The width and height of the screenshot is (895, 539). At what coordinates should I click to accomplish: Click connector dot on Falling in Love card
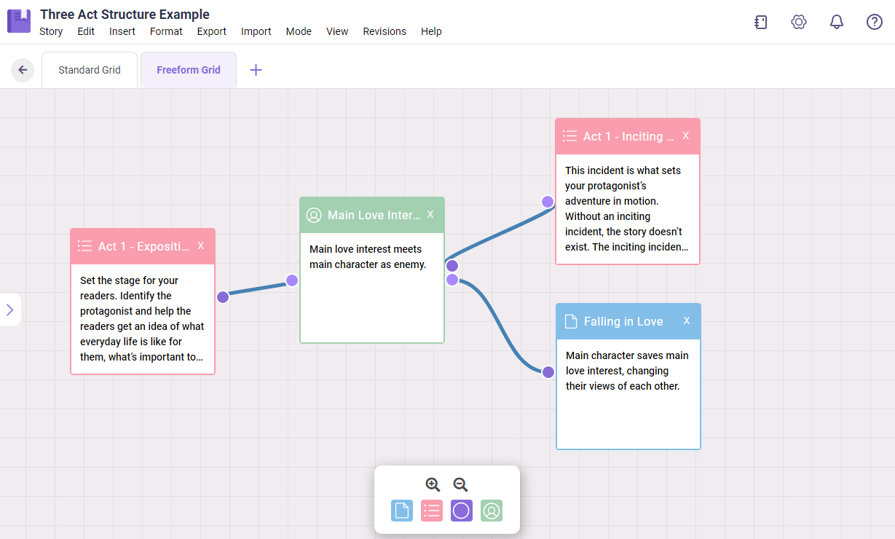pos(548,372)
